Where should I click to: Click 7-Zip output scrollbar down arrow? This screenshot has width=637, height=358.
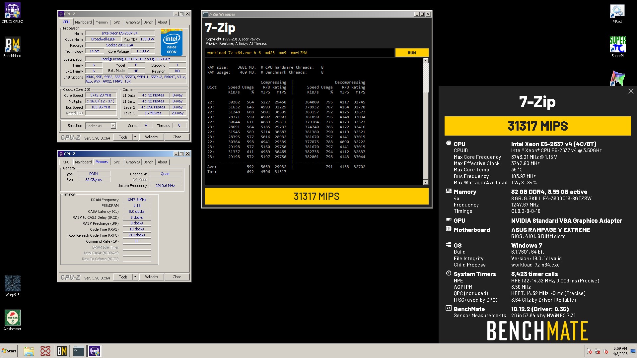point(426,182)
